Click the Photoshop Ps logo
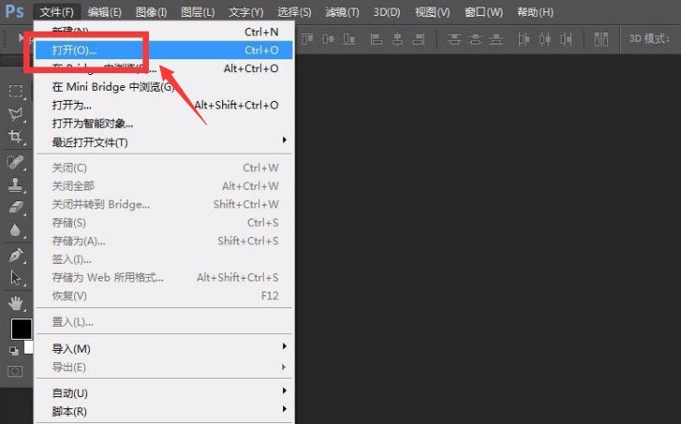The height and width of the screenshot is (424, 681). pyautogui.click(x=14, y=11)
